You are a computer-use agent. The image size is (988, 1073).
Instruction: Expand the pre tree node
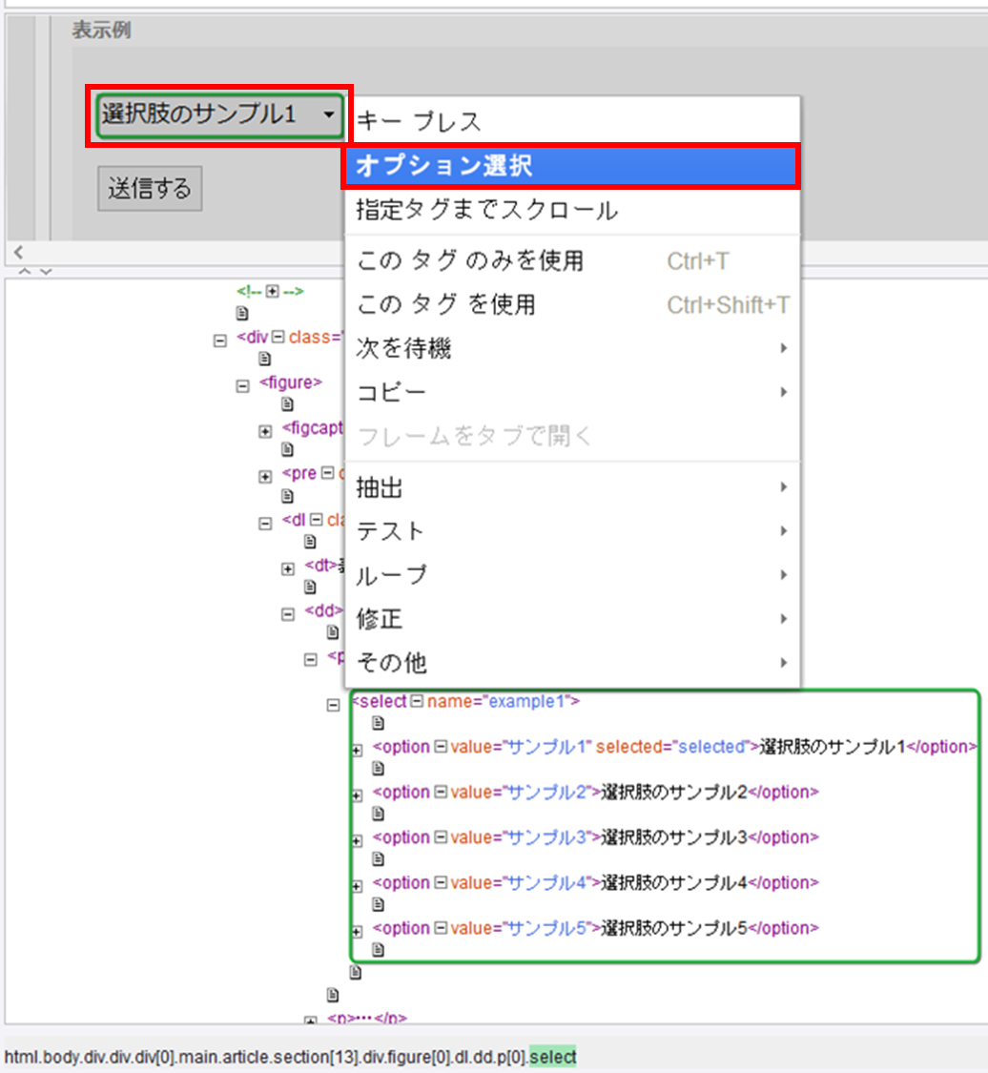point(265,477)
